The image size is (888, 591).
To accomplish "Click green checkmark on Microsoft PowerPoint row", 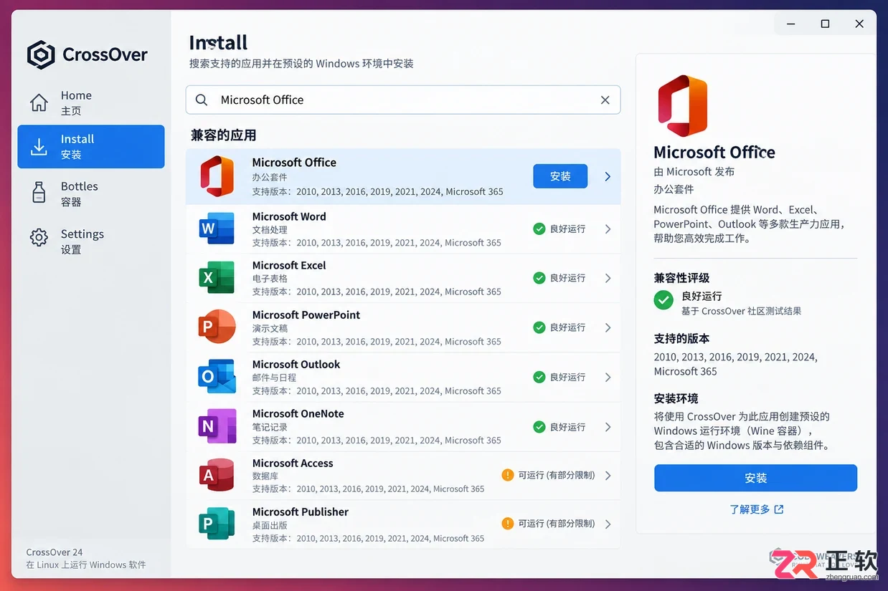I will click(x=539, y=327).
